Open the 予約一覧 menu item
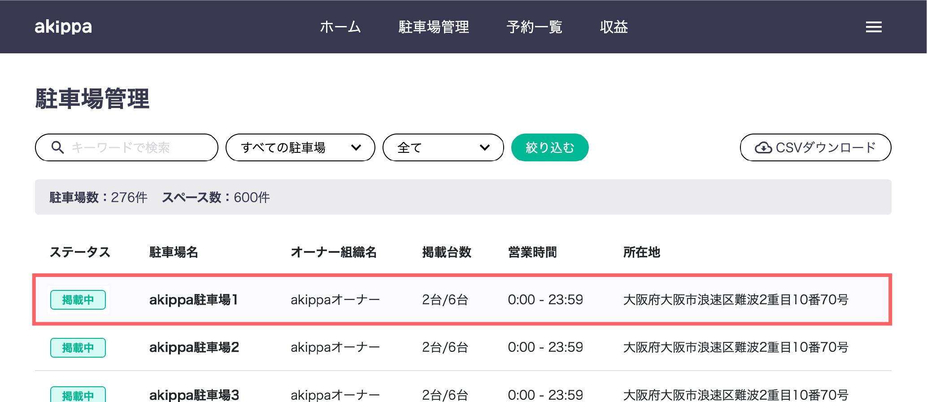927x402 pixels. coord(534,27)
